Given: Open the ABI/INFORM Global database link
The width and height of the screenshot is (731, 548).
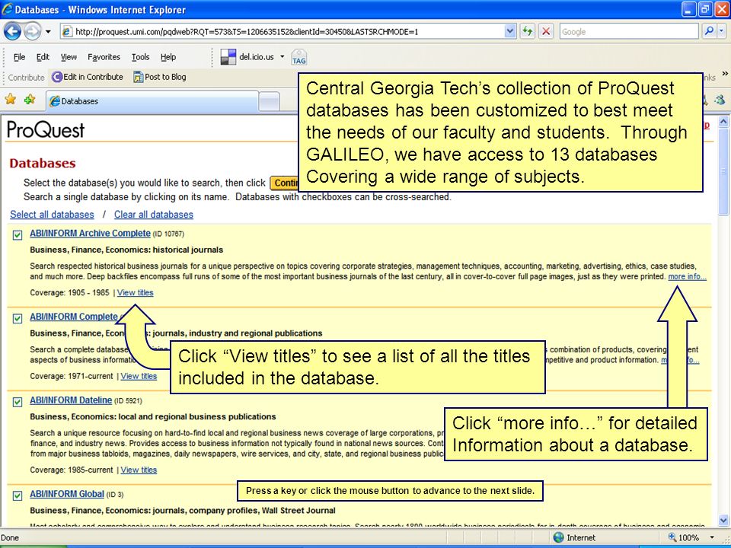Looking at the screenshot, I should coord(67,493).
